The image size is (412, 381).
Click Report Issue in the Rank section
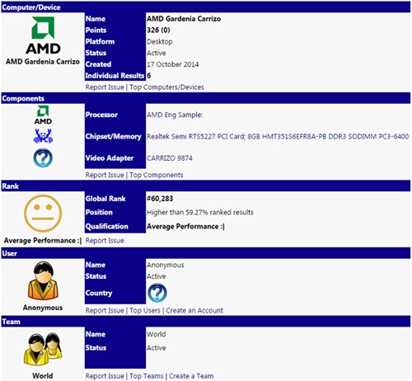(x=105, y=241)
